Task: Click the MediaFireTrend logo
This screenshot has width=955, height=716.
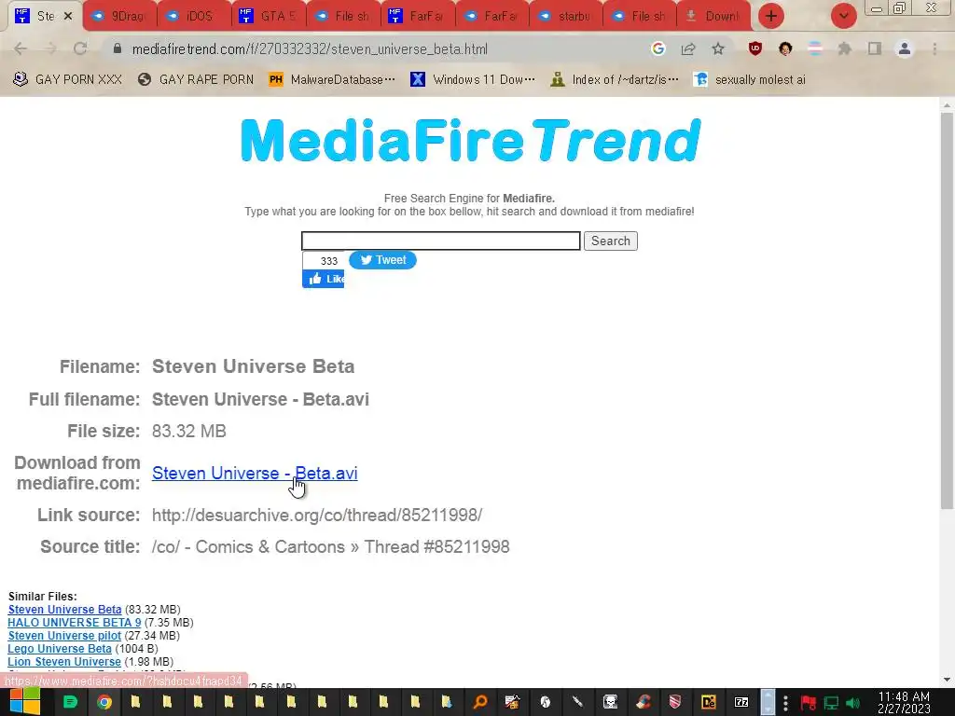Action: [471, 142]
